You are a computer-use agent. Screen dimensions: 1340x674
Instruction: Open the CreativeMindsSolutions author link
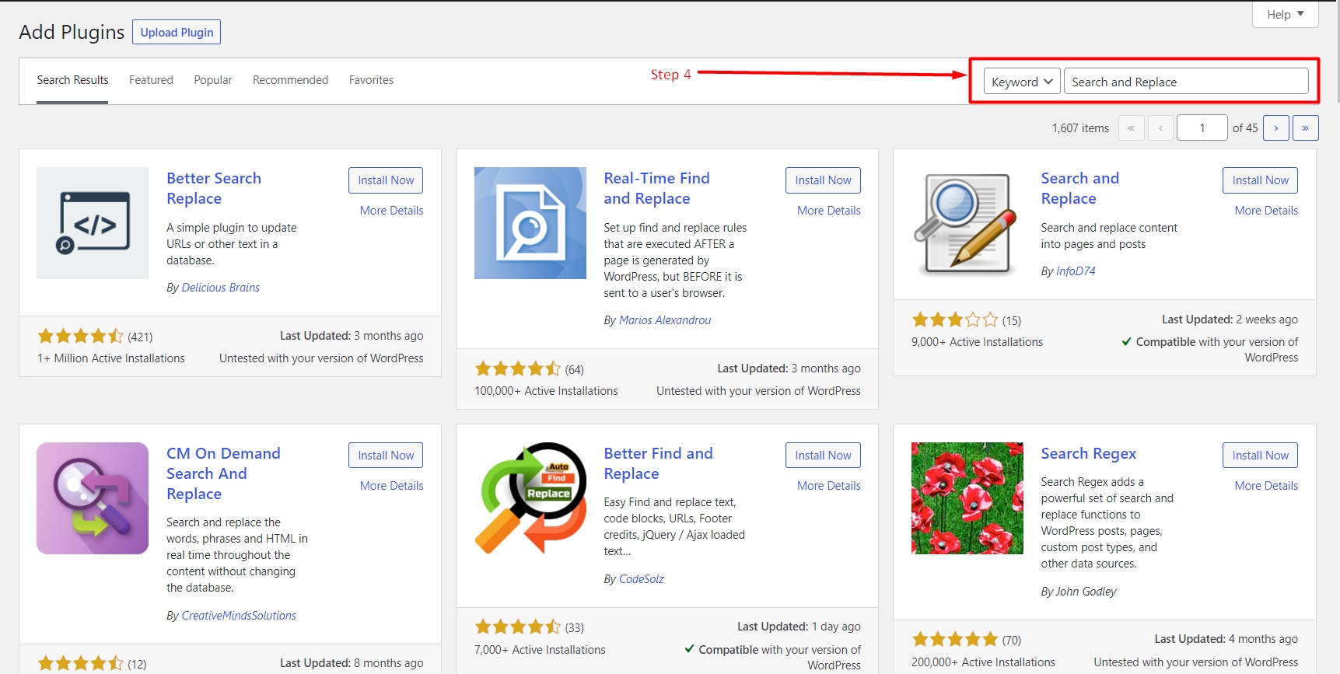coord(239,616)
